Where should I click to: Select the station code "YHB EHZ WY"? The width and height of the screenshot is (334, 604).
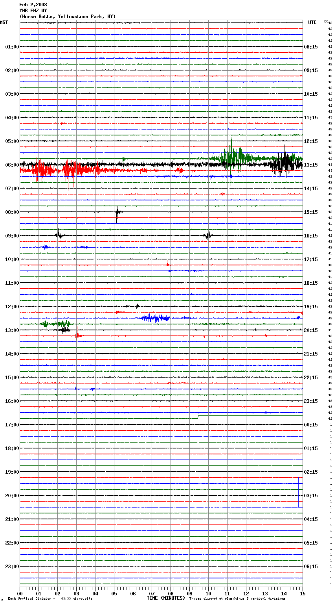(x=33, y=11)
